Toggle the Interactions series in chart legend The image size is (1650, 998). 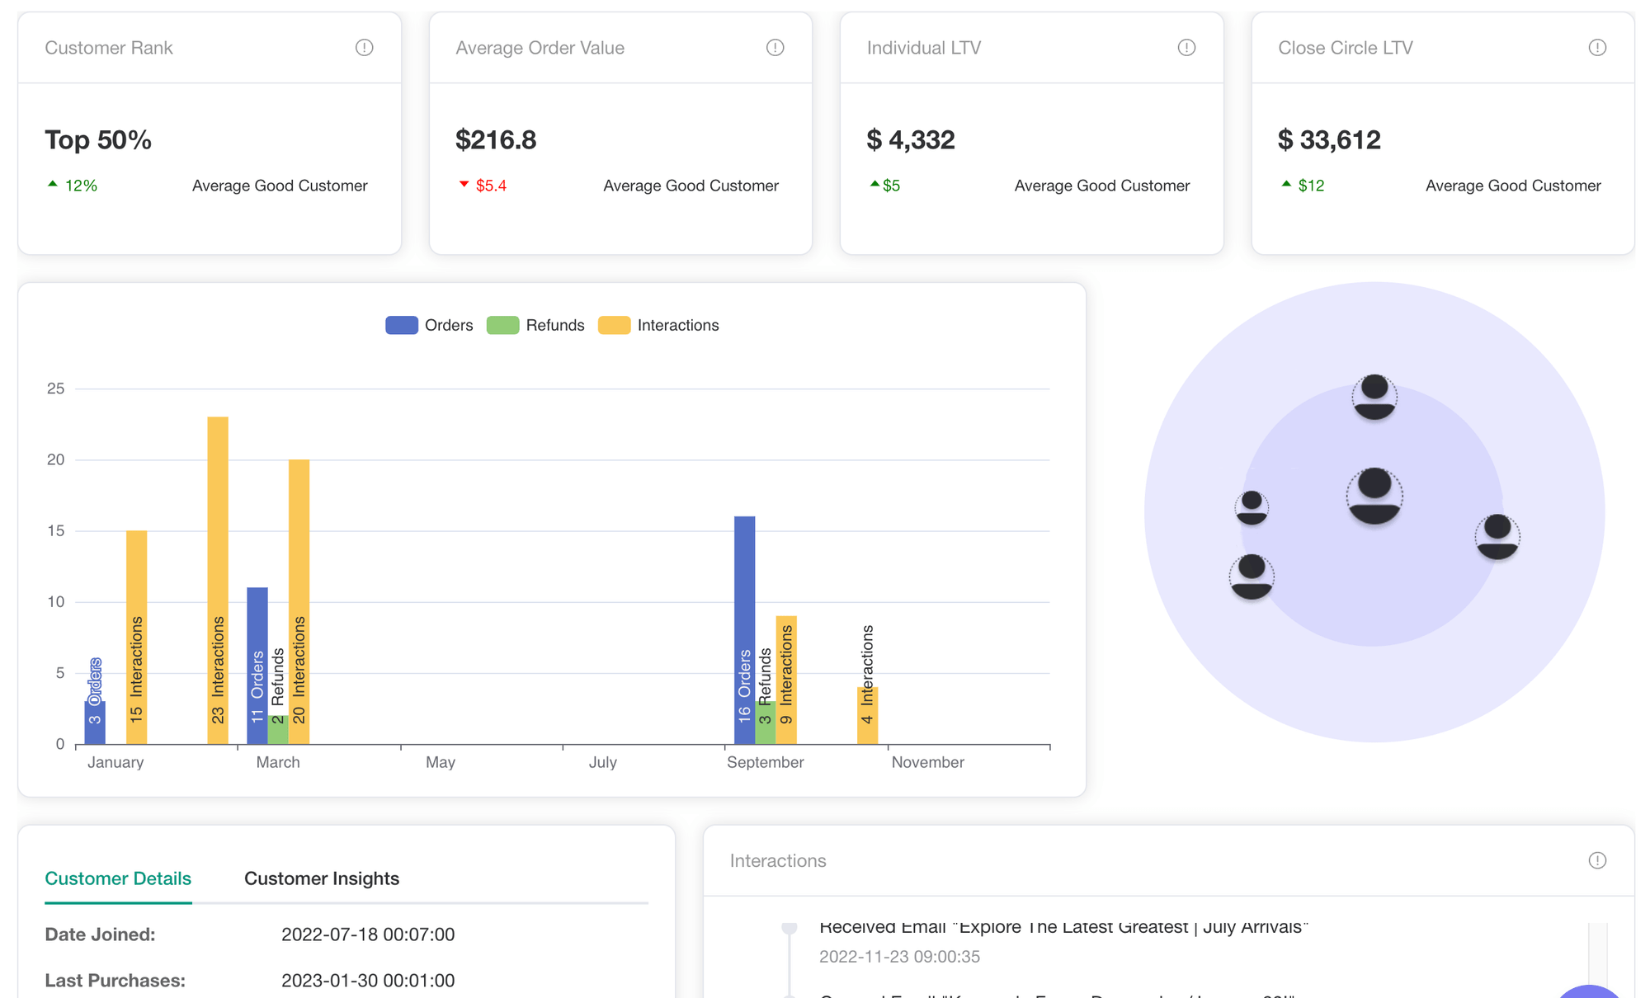[677, 325]
